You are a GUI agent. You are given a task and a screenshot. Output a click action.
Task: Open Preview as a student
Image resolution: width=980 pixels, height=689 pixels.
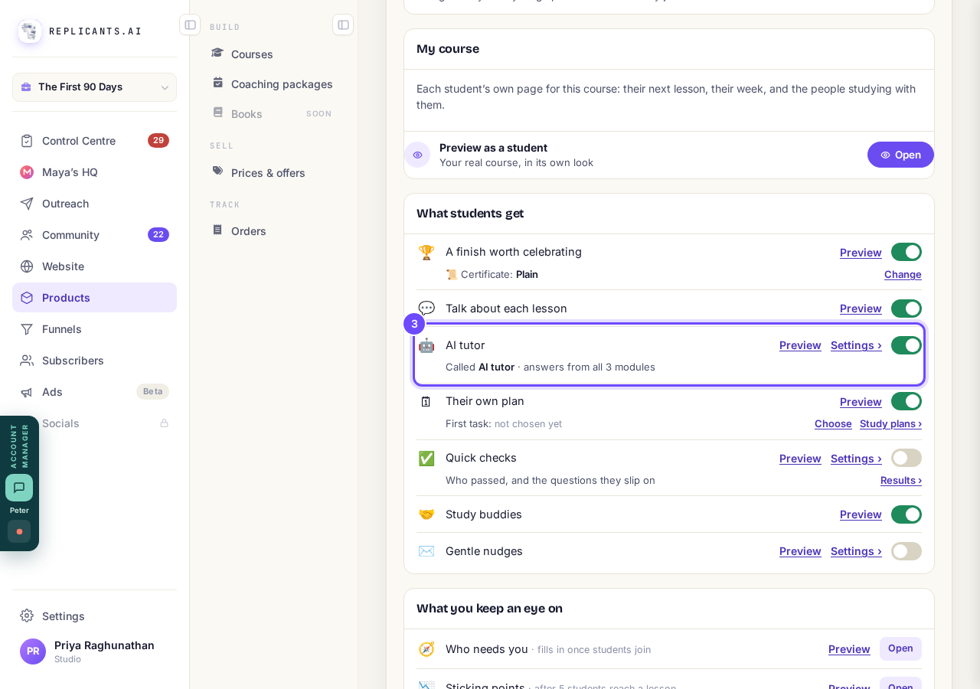(x=900, y=155)
